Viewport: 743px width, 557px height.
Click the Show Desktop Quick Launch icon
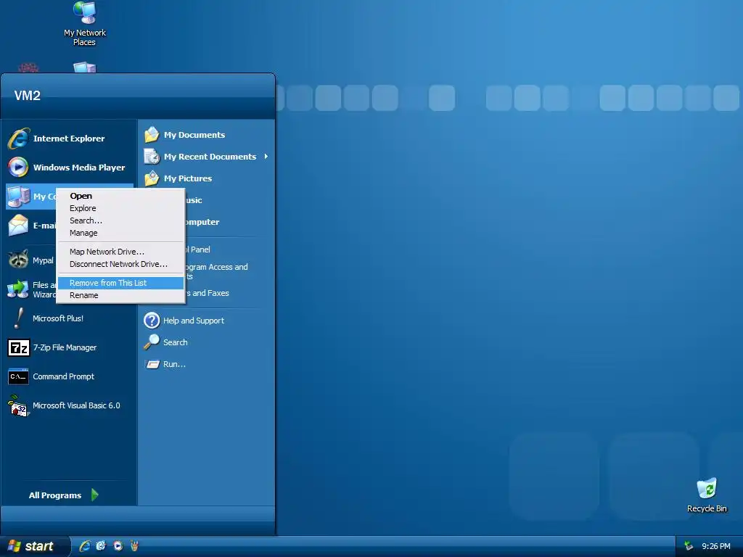[101, 546]
